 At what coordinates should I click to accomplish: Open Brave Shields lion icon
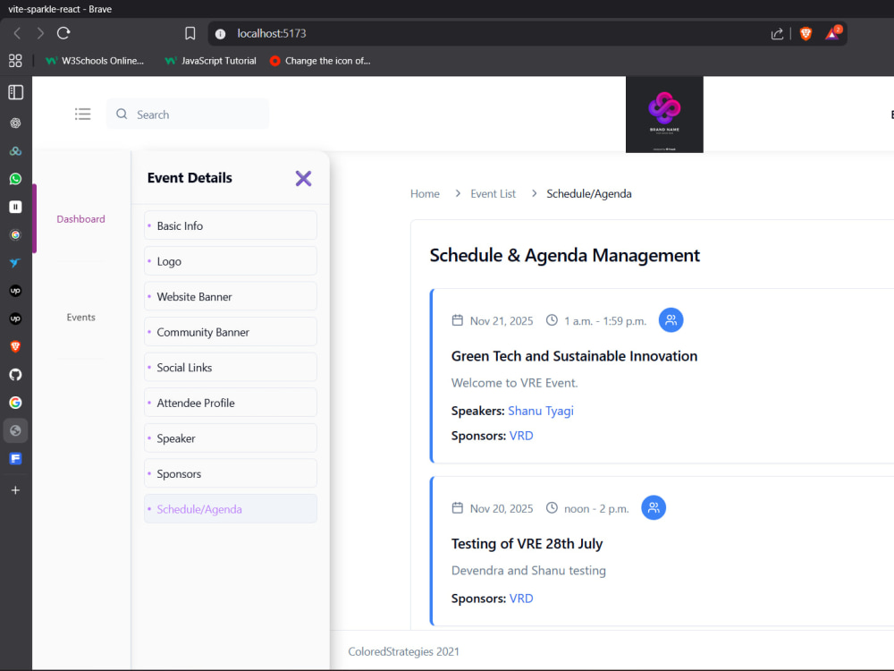[x=805, y=34]
